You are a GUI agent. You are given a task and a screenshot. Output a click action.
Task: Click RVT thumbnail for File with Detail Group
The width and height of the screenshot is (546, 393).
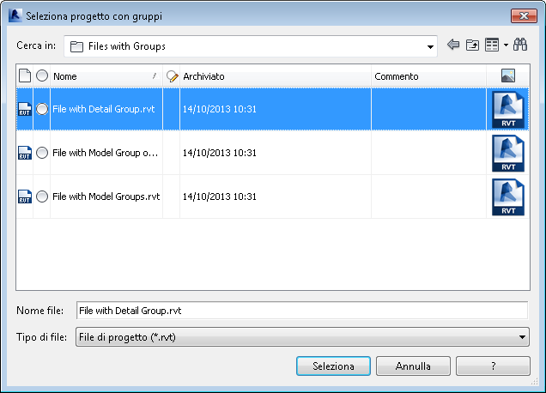[x=508, y=109]
